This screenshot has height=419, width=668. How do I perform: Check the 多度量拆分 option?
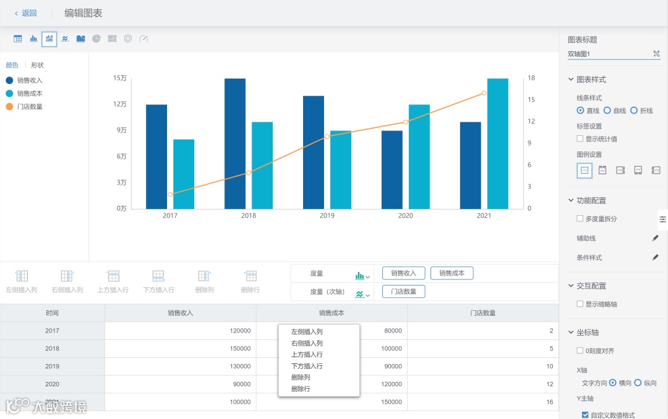coord(580,218)
